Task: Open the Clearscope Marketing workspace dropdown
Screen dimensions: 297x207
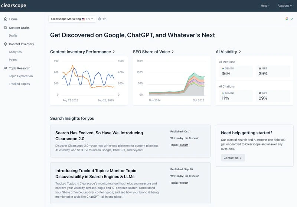Action: 72,19
